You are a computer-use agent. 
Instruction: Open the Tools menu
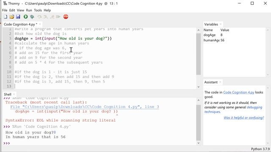pos(38,10)
